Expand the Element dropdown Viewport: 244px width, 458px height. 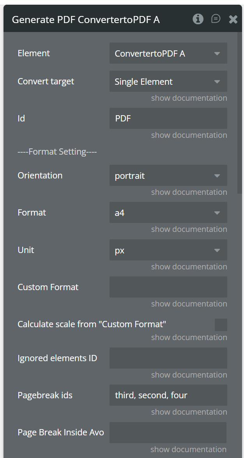click(168, 53)
